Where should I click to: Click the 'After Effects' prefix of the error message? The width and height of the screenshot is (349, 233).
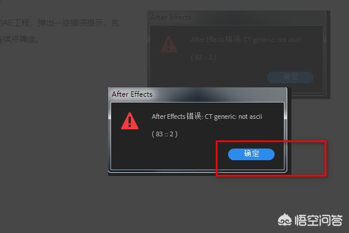(x=168, y=116)
